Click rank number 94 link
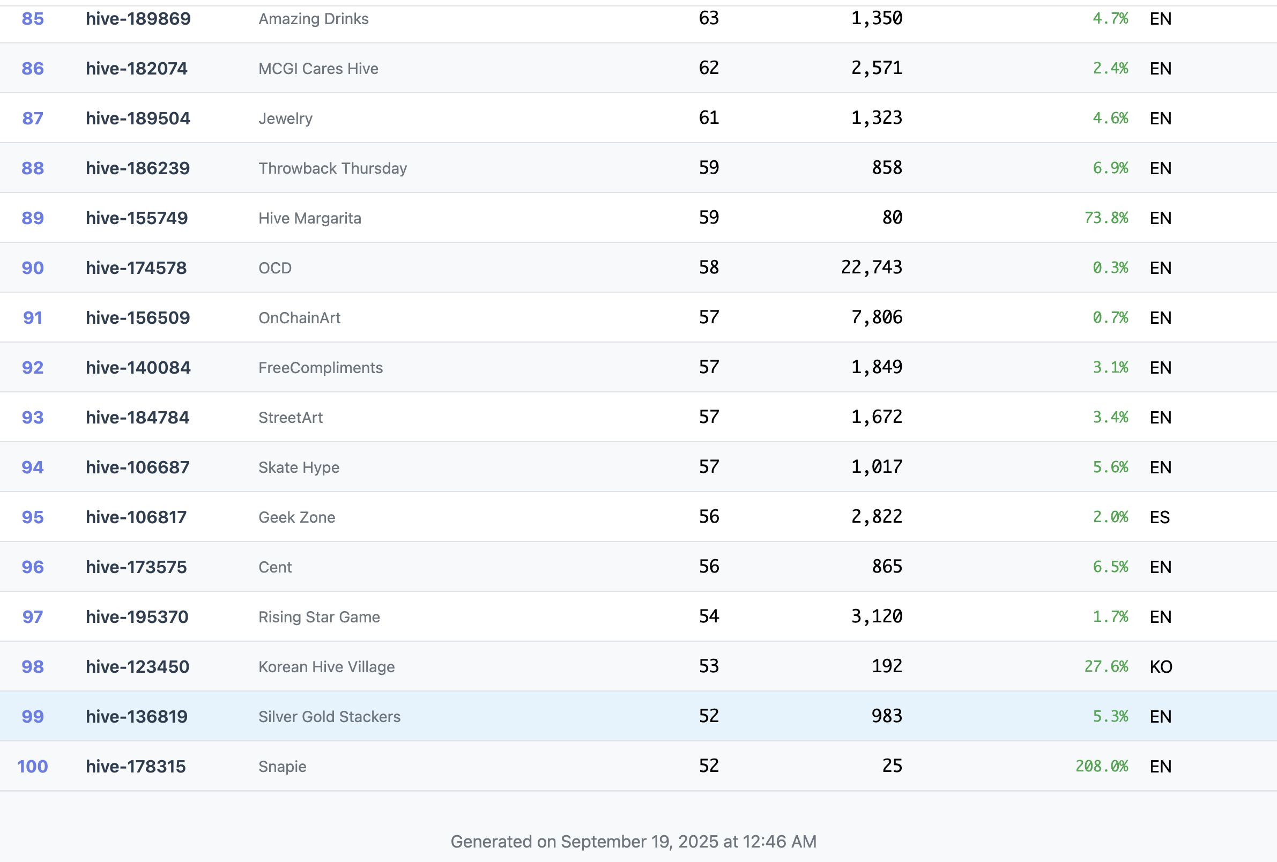The image size is (1277, 862). 32,467
